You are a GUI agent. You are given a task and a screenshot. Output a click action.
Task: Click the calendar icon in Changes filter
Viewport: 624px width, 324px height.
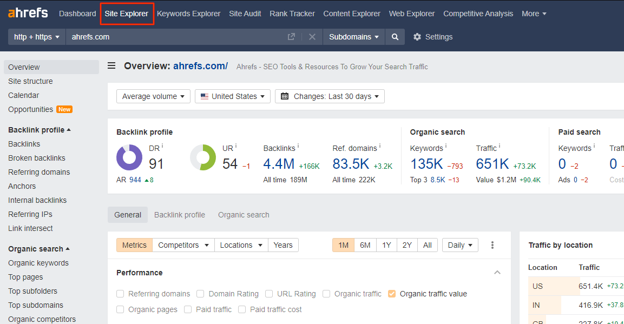[285, 96]
